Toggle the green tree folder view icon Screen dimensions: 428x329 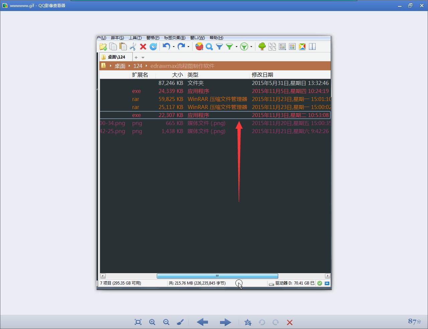[262, 47]
